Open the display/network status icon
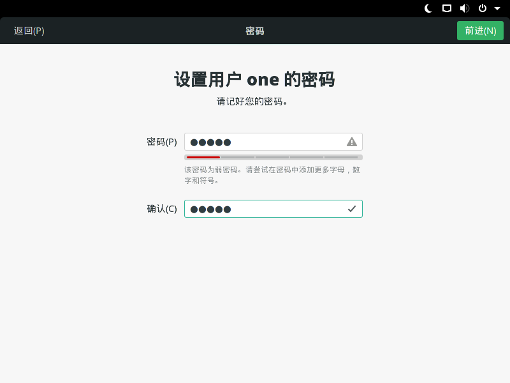Viewport: 510px width, 383px height. tap(447, 8)
